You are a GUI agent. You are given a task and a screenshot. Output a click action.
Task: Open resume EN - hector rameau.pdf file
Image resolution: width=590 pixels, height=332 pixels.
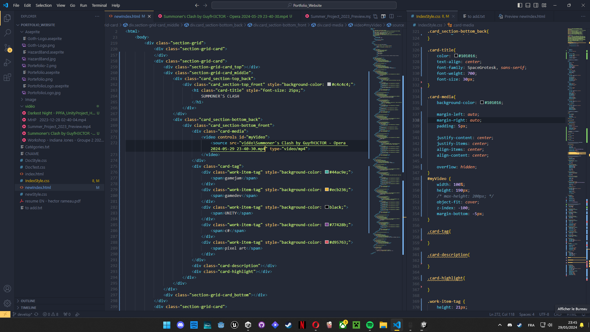60,201
